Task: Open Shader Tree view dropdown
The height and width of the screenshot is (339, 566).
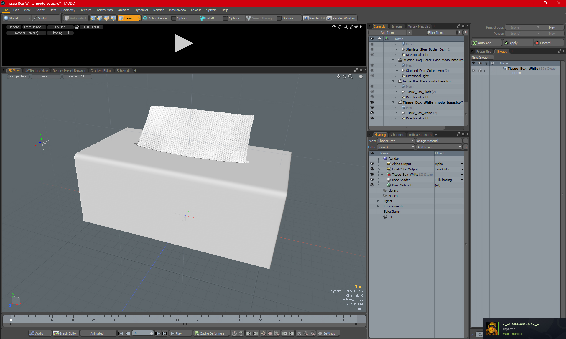Action: coord(396,141)
